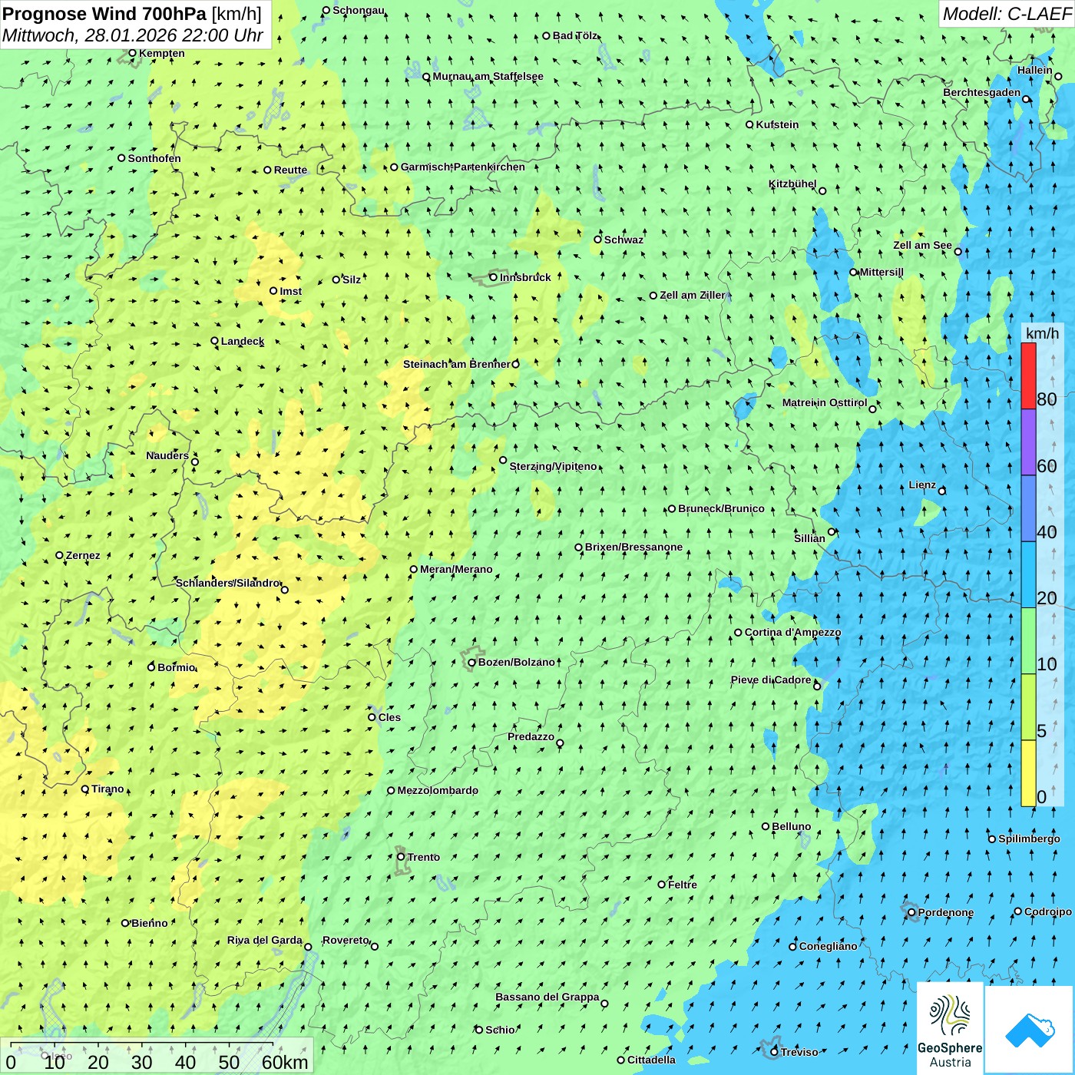
Task: Click the '60km' scale bar label
Action: [x=285, y=1062]
